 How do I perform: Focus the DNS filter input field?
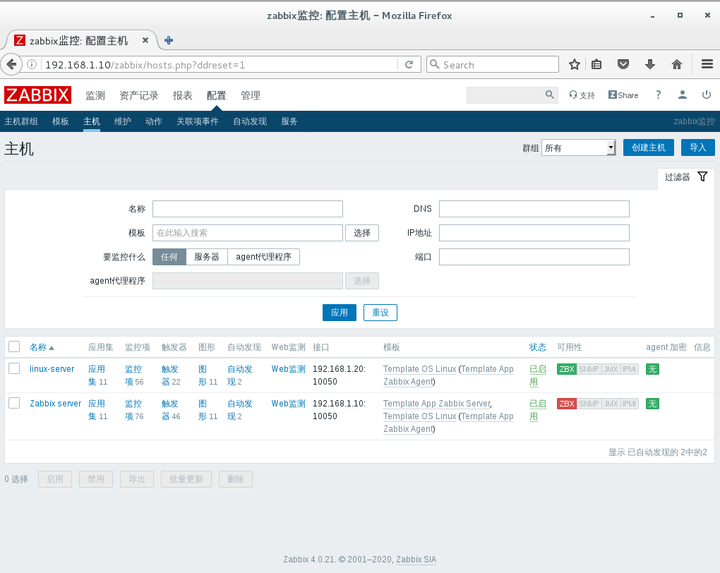534,209
